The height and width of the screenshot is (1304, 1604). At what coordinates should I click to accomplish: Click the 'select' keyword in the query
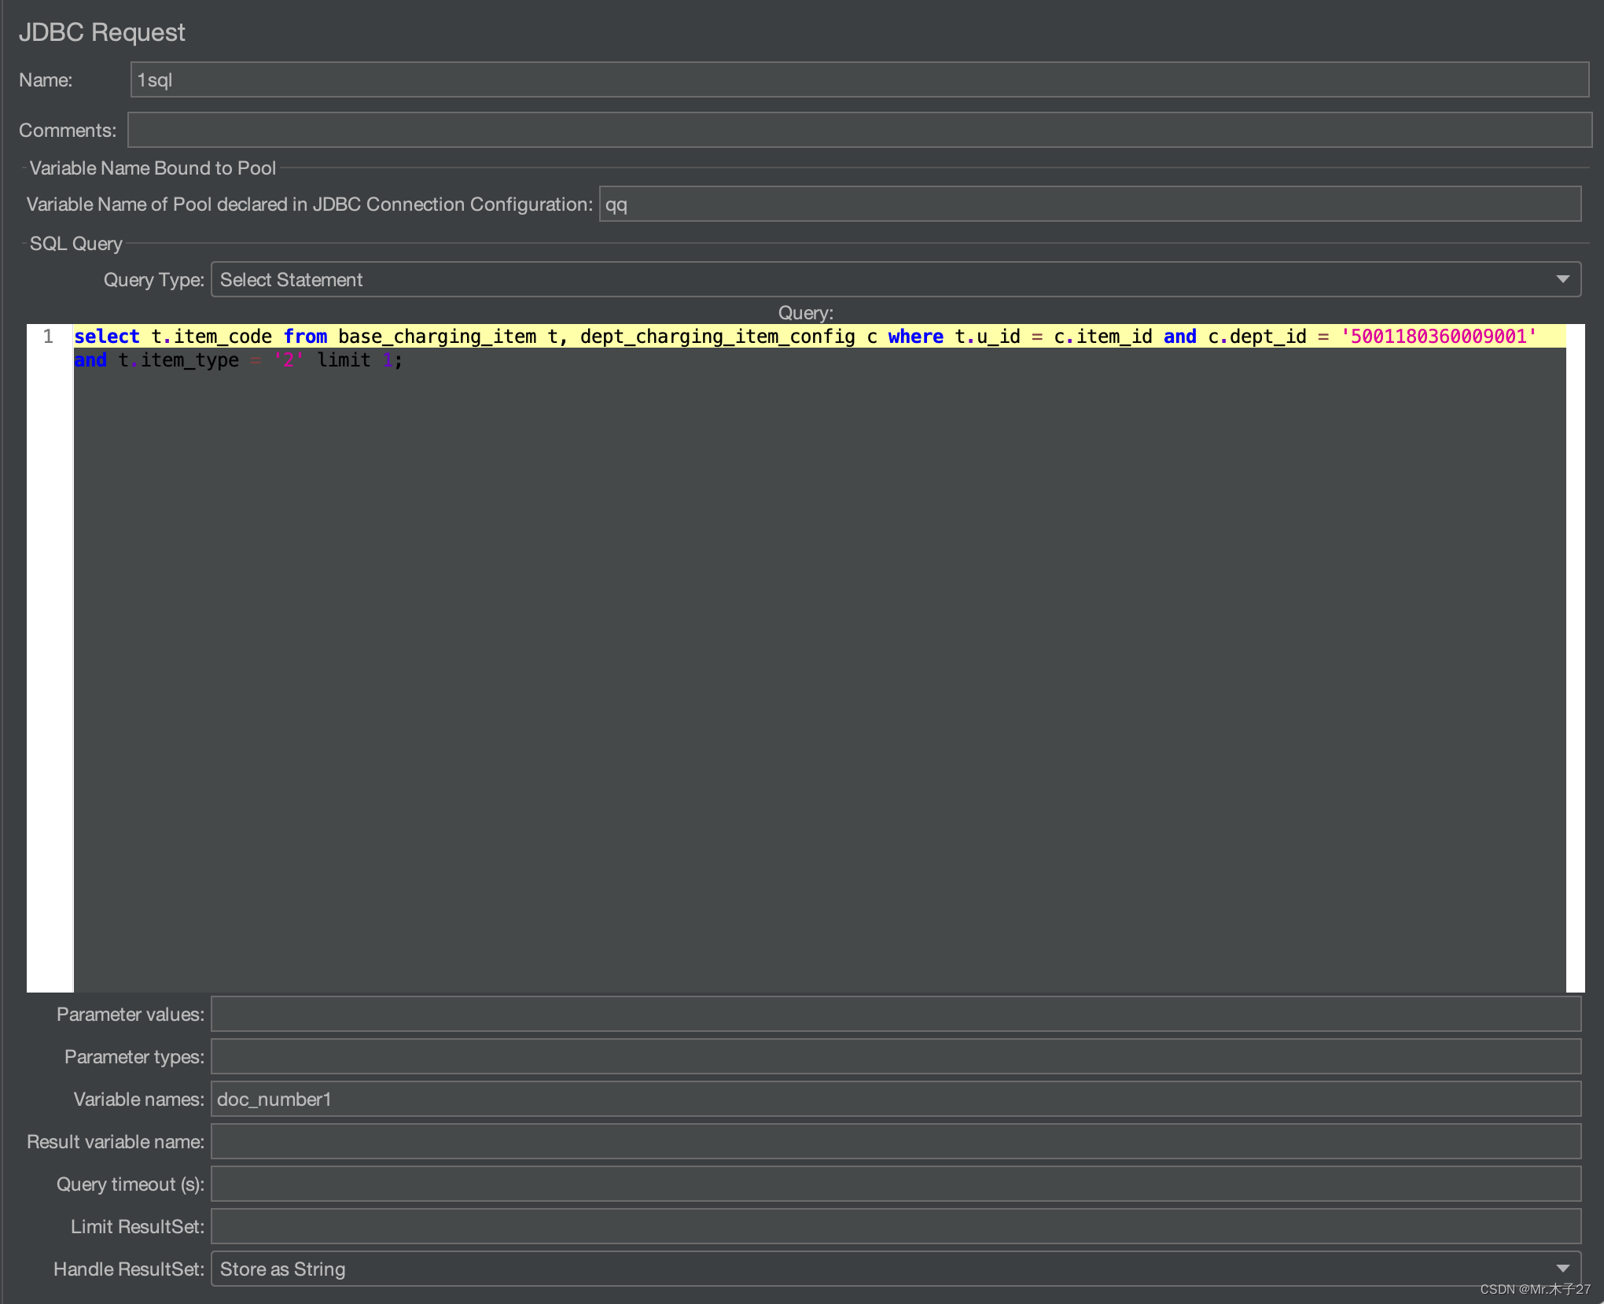pos(107,337)
